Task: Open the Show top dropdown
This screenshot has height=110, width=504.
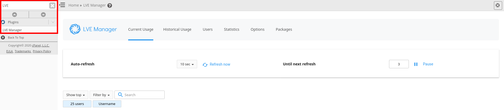Action: point(75,95)
